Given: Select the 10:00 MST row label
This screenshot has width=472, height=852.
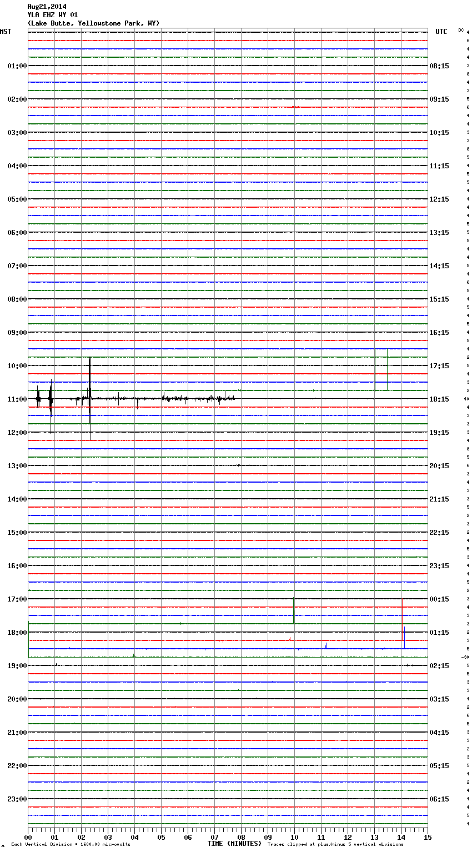Looking at the screenshot, I should [17, 366].
